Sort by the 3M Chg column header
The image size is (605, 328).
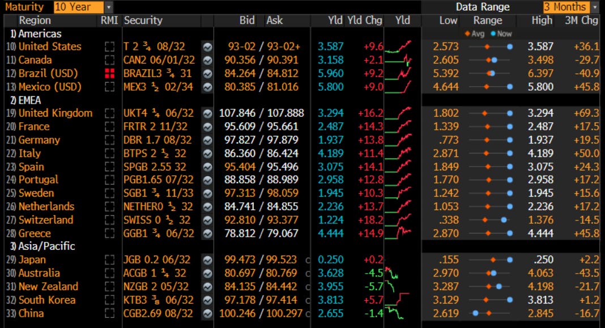(x=581, y=20)
